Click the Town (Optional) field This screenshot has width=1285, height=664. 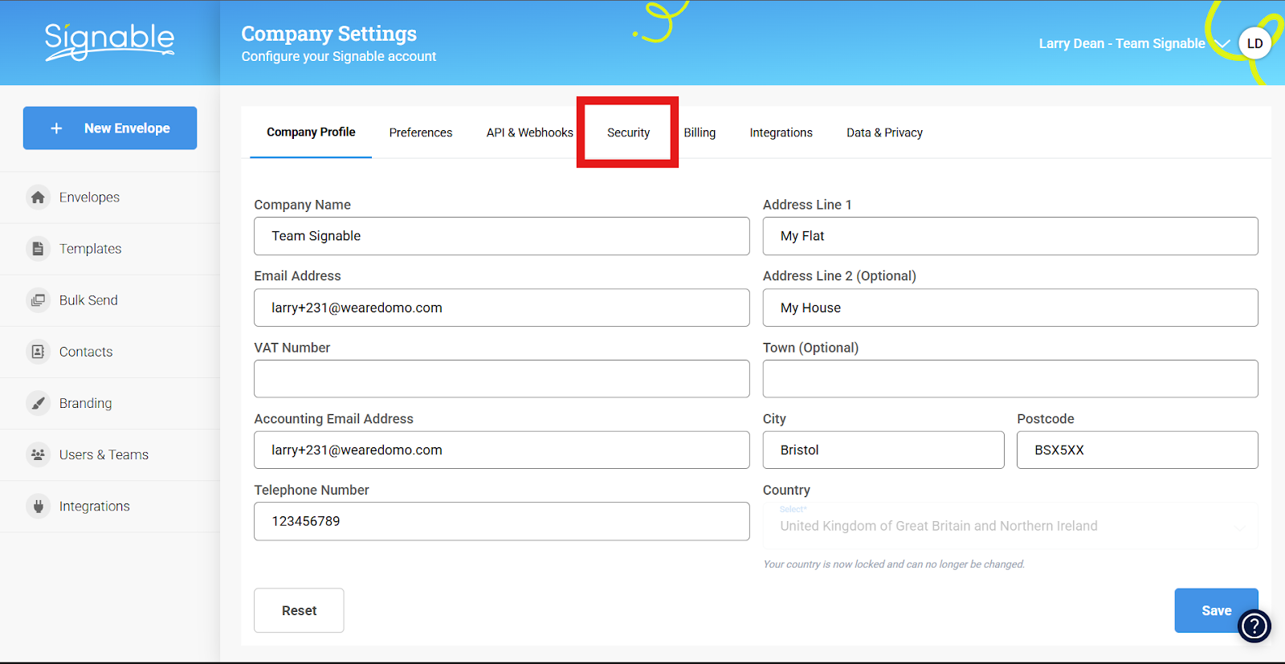coord(1010,379)
